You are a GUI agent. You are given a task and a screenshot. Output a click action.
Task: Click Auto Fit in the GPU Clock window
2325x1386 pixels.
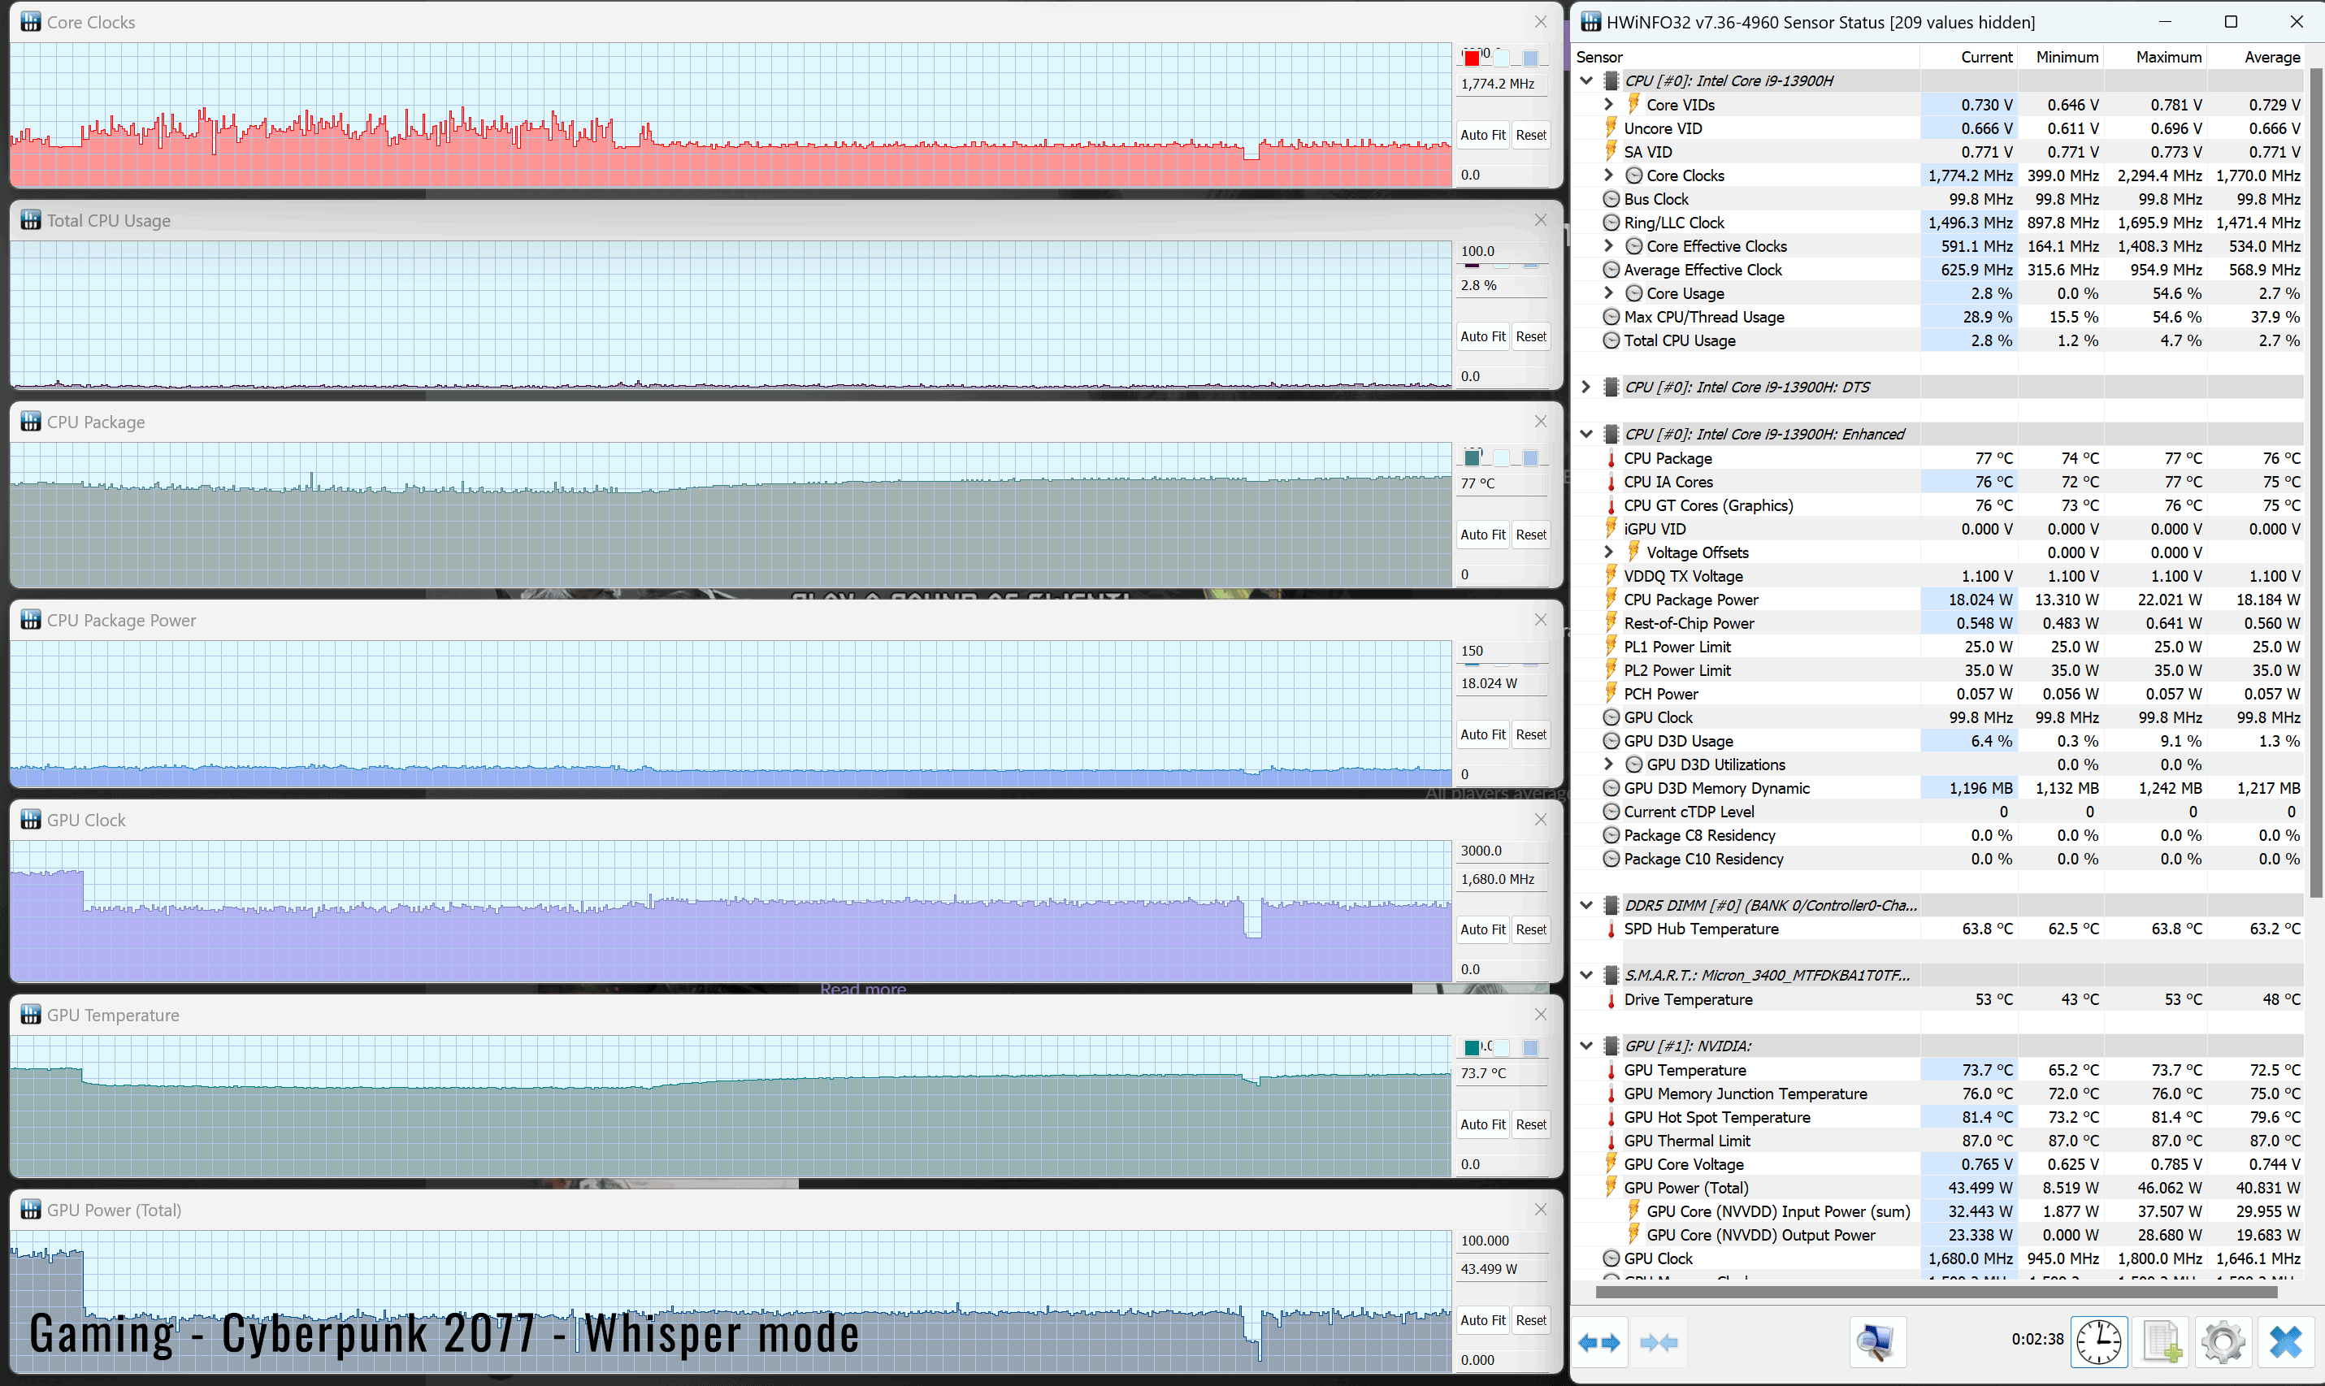click(1482, 929)
